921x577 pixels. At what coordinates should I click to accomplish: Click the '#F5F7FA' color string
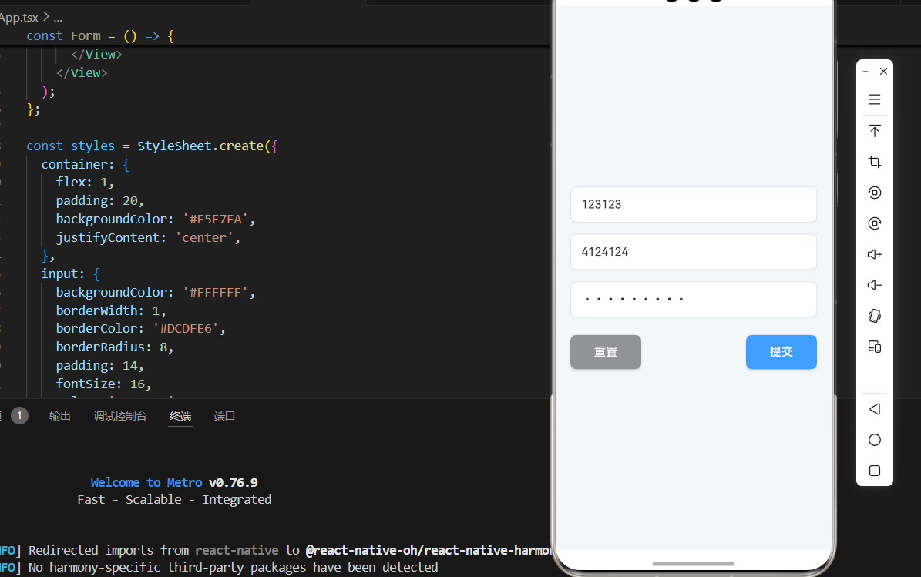(x=215, y=220)
